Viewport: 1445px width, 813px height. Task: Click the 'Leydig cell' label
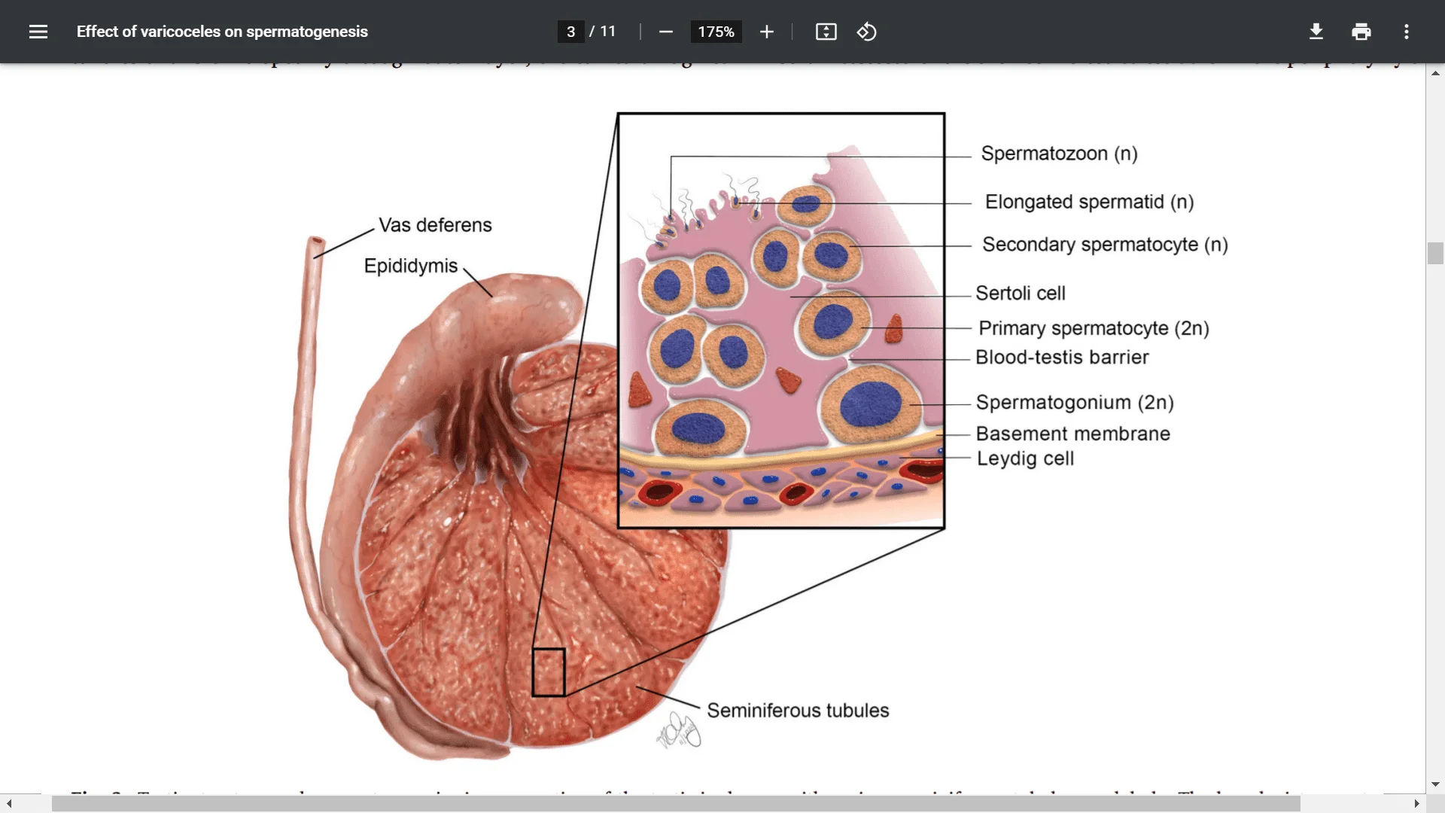[x=1025, y=458]
